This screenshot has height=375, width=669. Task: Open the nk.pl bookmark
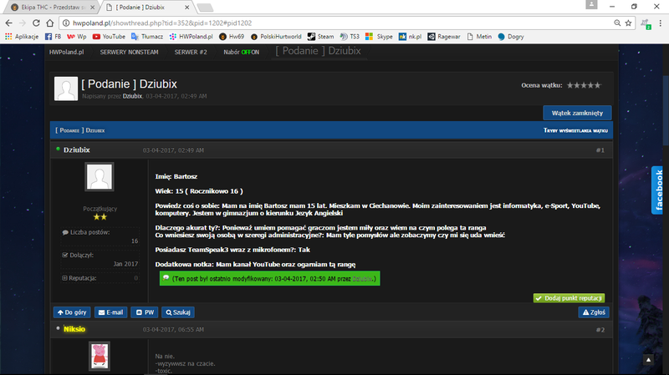(410, 37)
